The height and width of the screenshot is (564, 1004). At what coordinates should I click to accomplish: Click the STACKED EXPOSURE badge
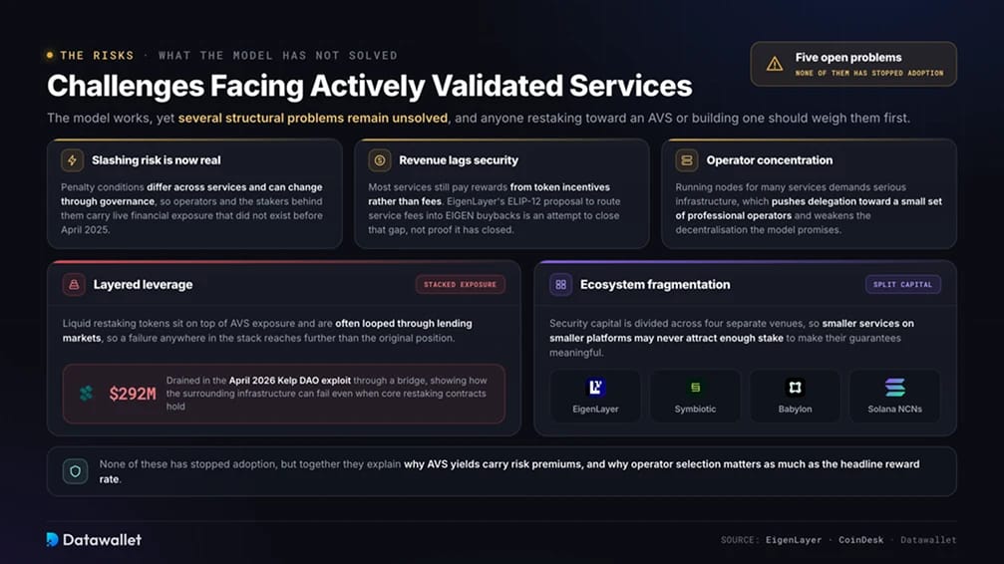[x=460, y=284]
